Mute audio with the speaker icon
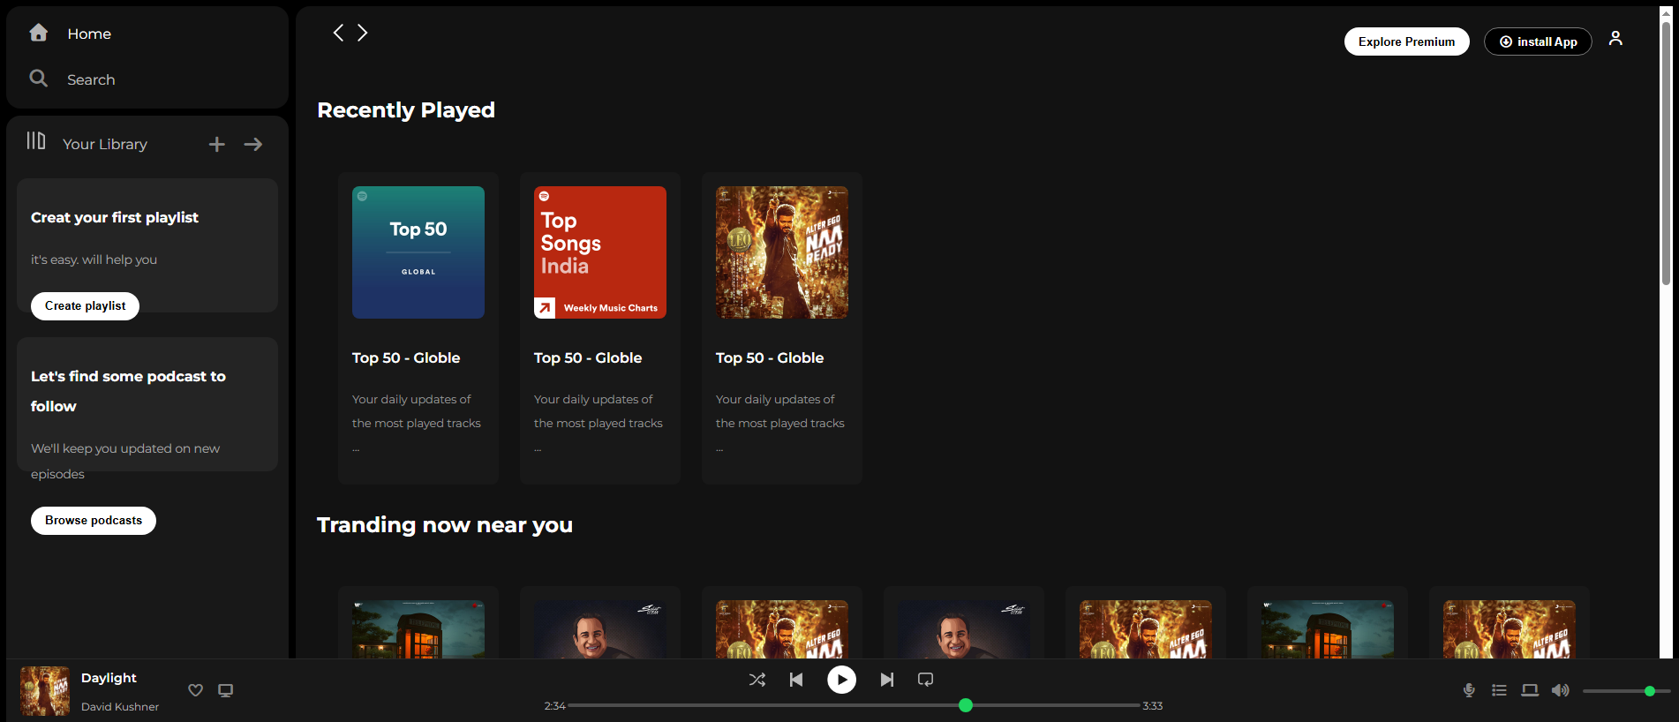Viewport: 1679px width, 722px height. 1561,690
